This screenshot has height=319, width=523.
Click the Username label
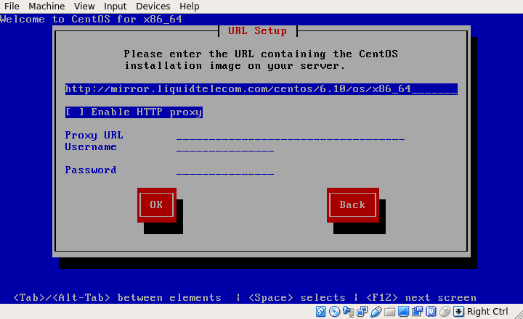(91, 147)
